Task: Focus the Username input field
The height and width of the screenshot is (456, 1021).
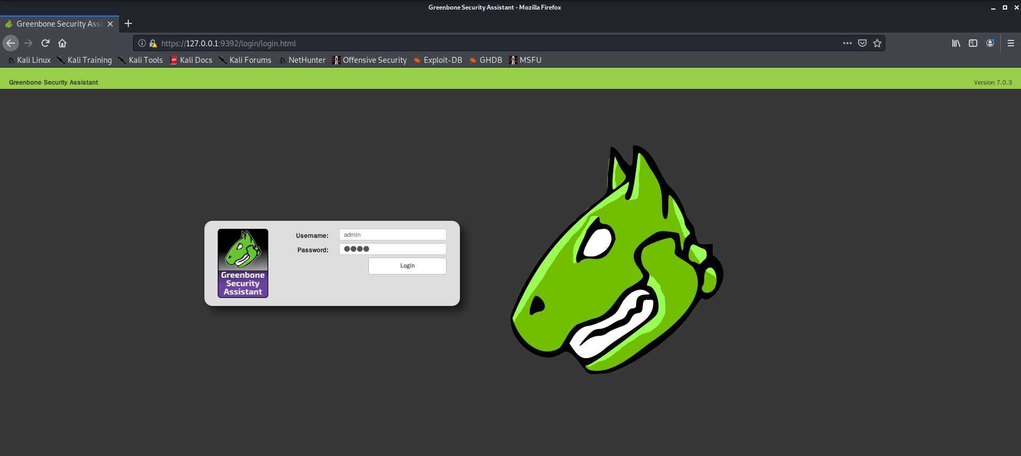Action: tap(392, 235)
